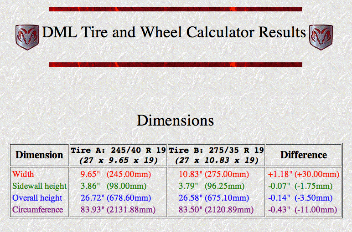Image resolution: width=352 pixels, height=232 pixels.
Task: Click the top red divider bar
Action: [x=175, y=9]
